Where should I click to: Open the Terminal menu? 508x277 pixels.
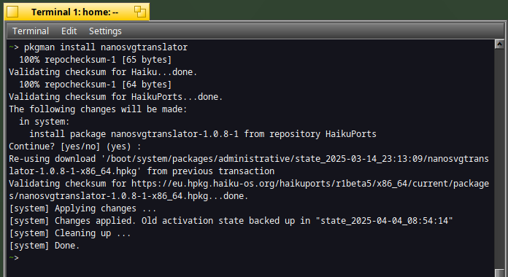click(31, 31)
